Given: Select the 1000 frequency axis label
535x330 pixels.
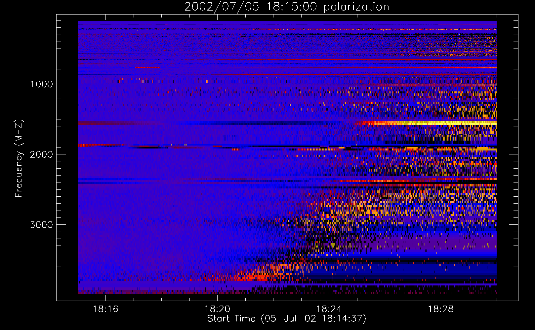Looking at the screenshot, I should click(x=41, y=84).
